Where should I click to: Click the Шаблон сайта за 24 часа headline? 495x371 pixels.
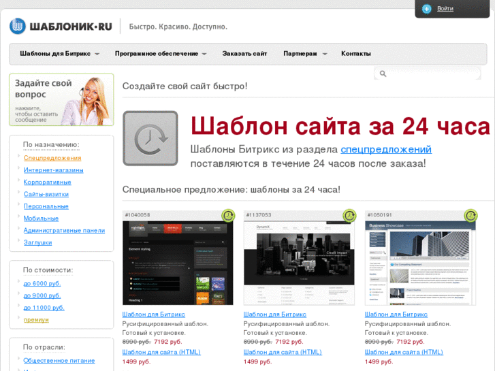pos(340,127)
